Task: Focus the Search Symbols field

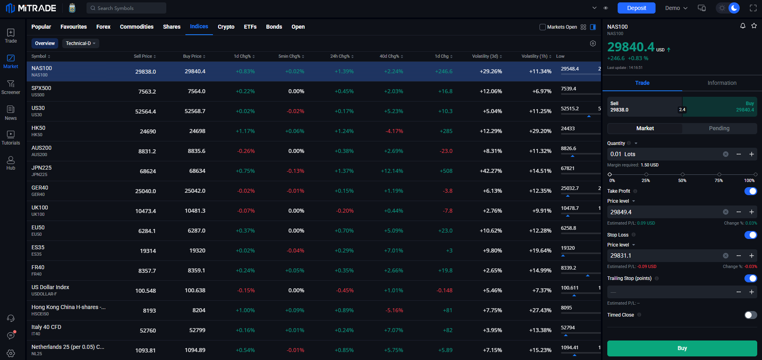Action: [x=126, y=8]
